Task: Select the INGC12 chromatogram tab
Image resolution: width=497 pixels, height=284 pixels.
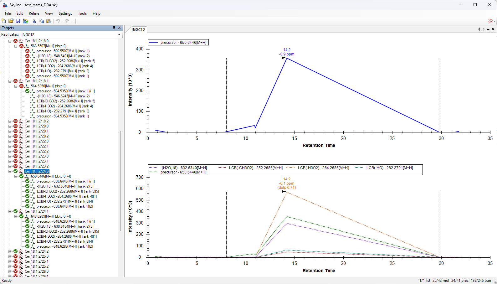Action: [x=138, y=30]
